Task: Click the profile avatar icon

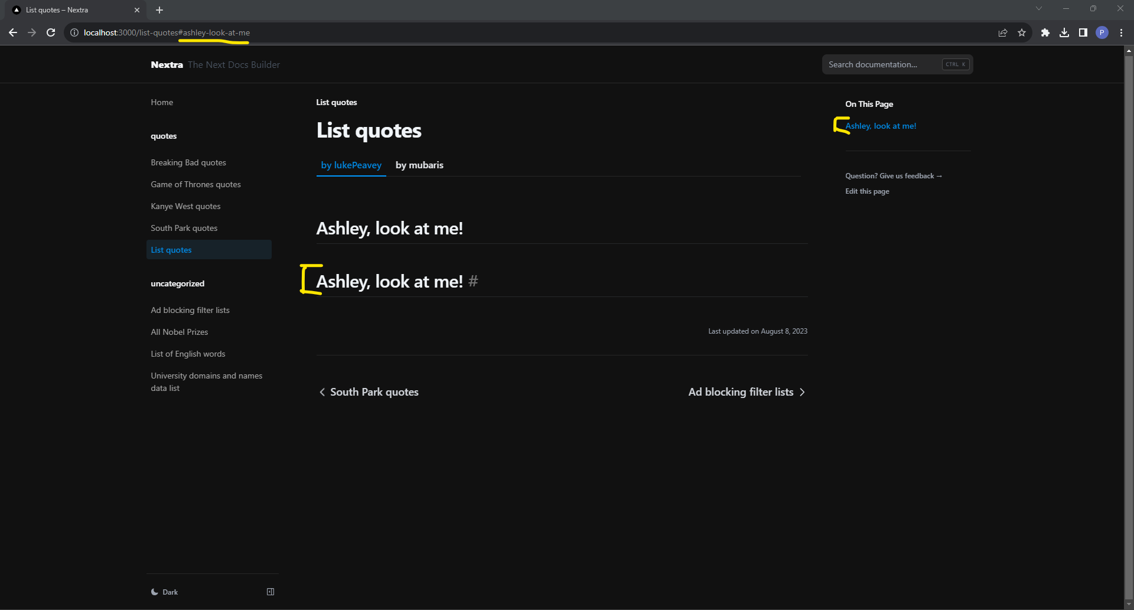Action: pos(1102,32)
